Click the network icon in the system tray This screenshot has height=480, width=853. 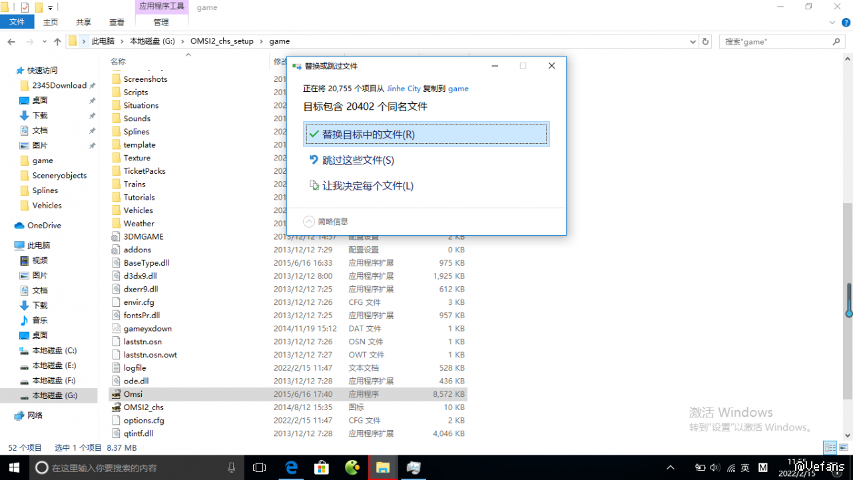(x=731, y=467)
